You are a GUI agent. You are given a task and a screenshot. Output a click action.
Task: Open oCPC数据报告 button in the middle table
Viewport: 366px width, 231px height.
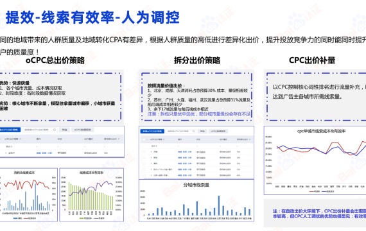coord(218,132)
